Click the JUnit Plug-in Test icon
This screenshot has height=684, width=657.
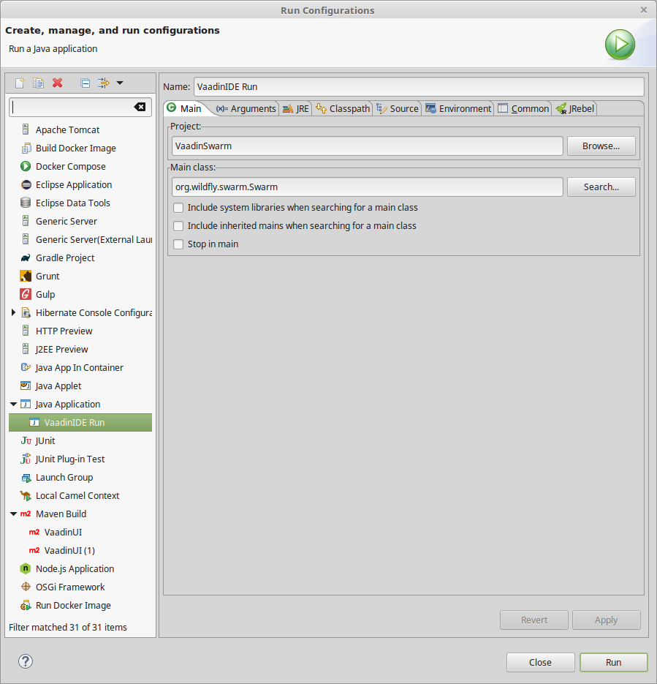pyautogui.click(x=26, y=459)
